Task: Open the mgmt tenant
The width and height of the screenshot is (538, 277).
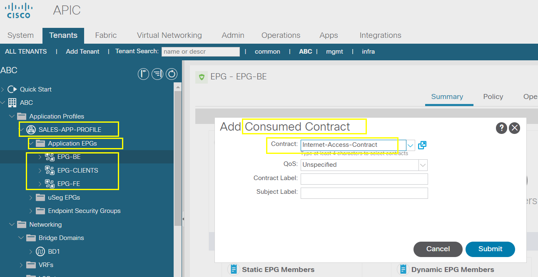Action: pos(334,52)
